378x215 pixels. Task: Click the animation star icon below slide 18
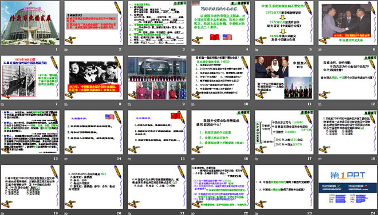point(320,159)
